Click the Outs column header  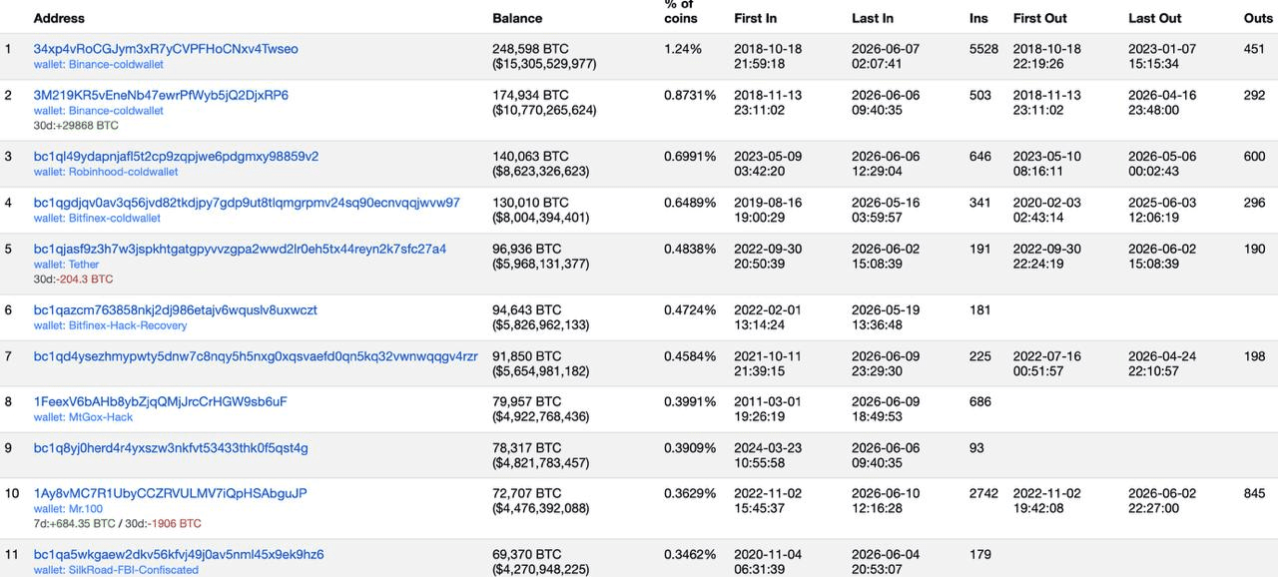[1259, 18]
